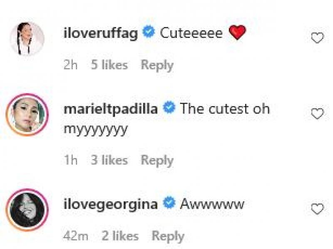Open the iloveruffag username link
This screenshot has width=333, height=249.
pyautogui.click(x=100, y=33)
